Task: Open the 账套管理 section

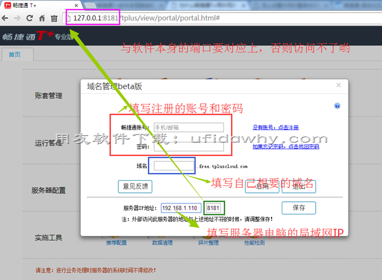Action: pos(48,96)
